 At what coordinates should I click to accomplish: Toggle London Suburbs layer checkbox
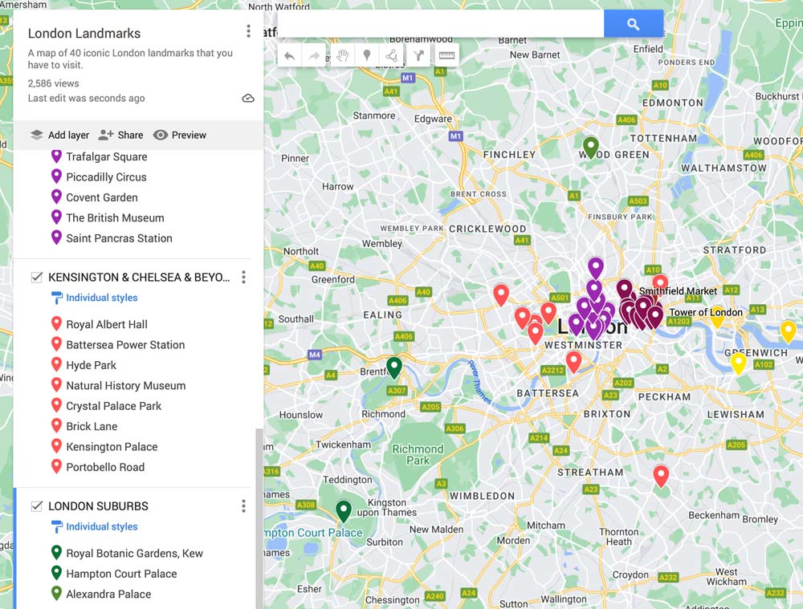tap(37, 506)
